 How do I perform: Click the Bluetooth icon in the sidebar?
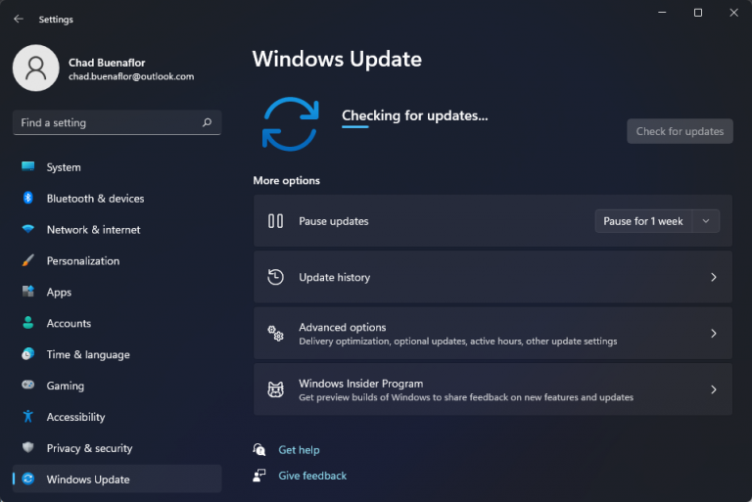coord(27,198)
